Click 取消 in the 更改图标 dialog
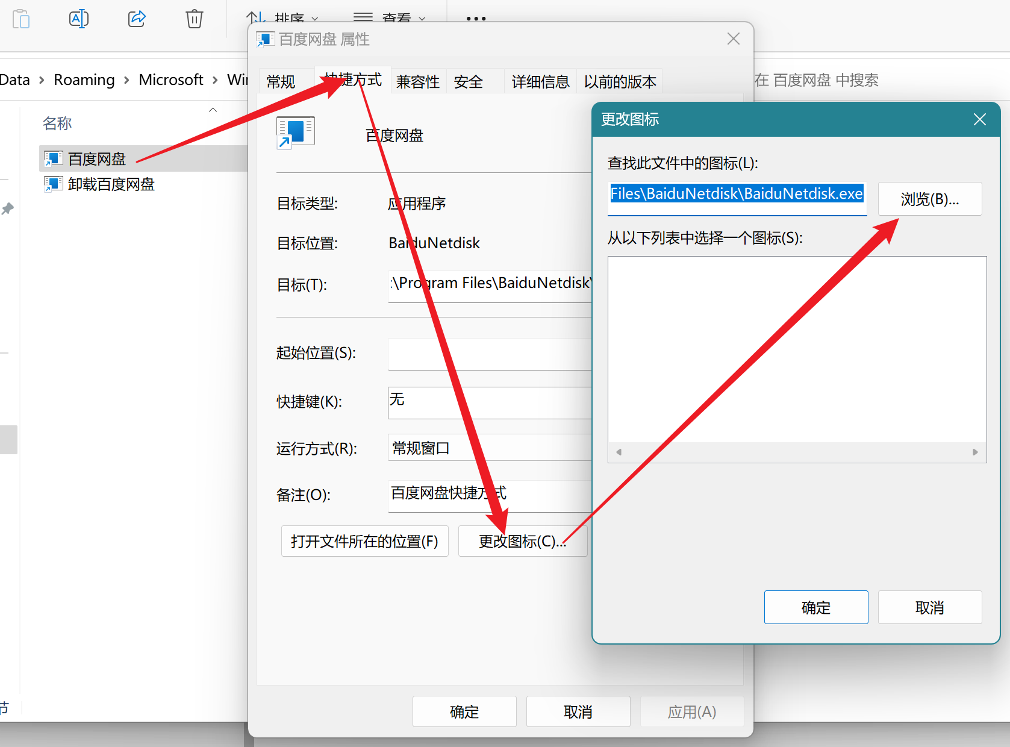Image resolution: width=1010 pixels, height=747 pixels. click(x=930, y=607)
